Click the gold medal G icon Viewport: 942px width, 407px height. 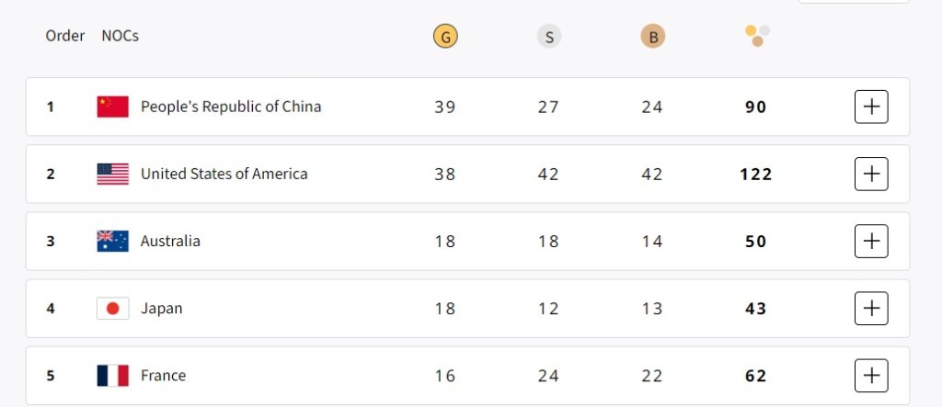445,37
